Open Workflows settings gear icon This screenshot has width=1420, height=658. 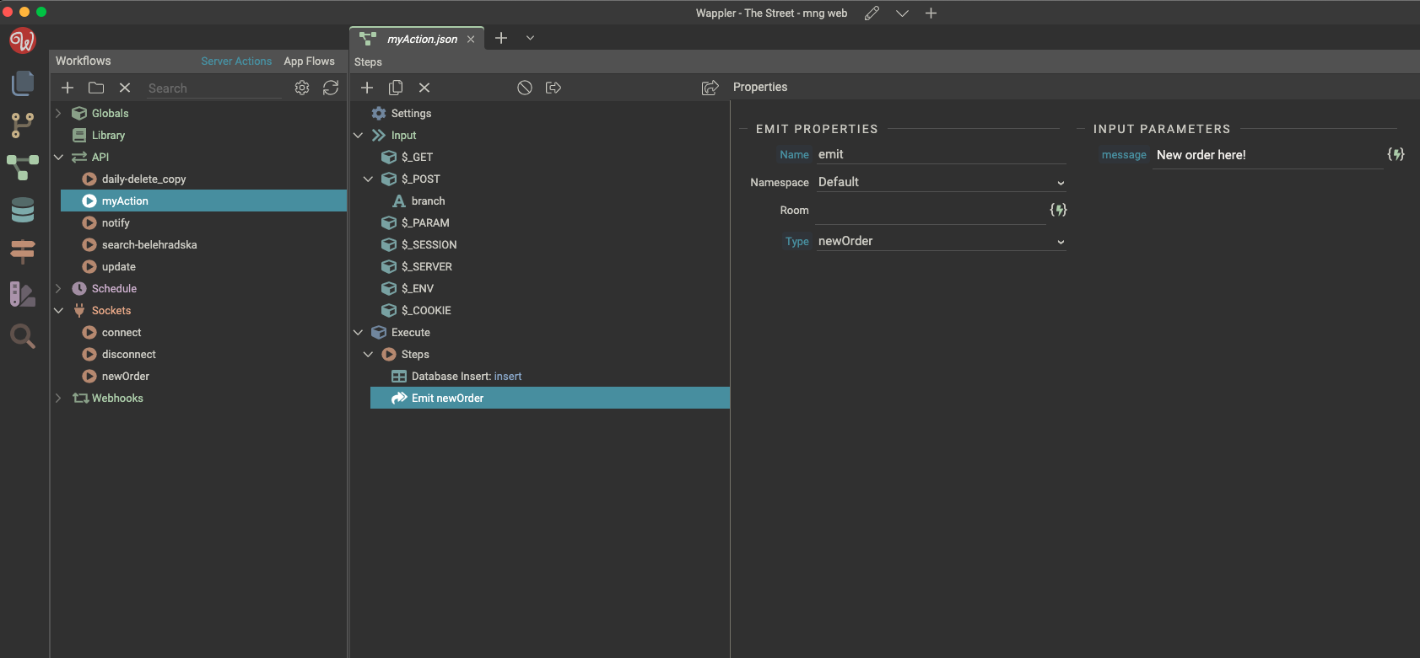click(302, 88)
